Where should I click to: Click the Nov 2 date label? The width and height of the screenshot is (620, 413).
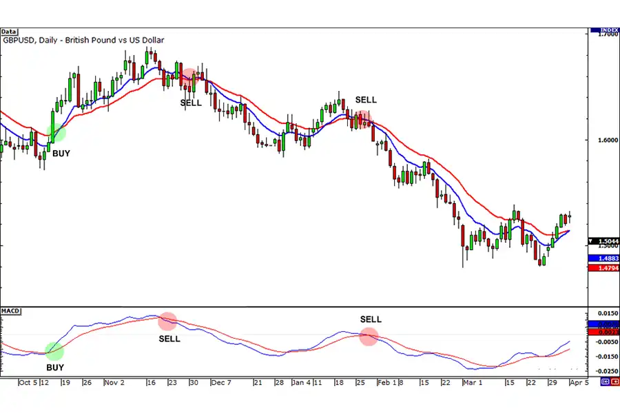[114, 383]
